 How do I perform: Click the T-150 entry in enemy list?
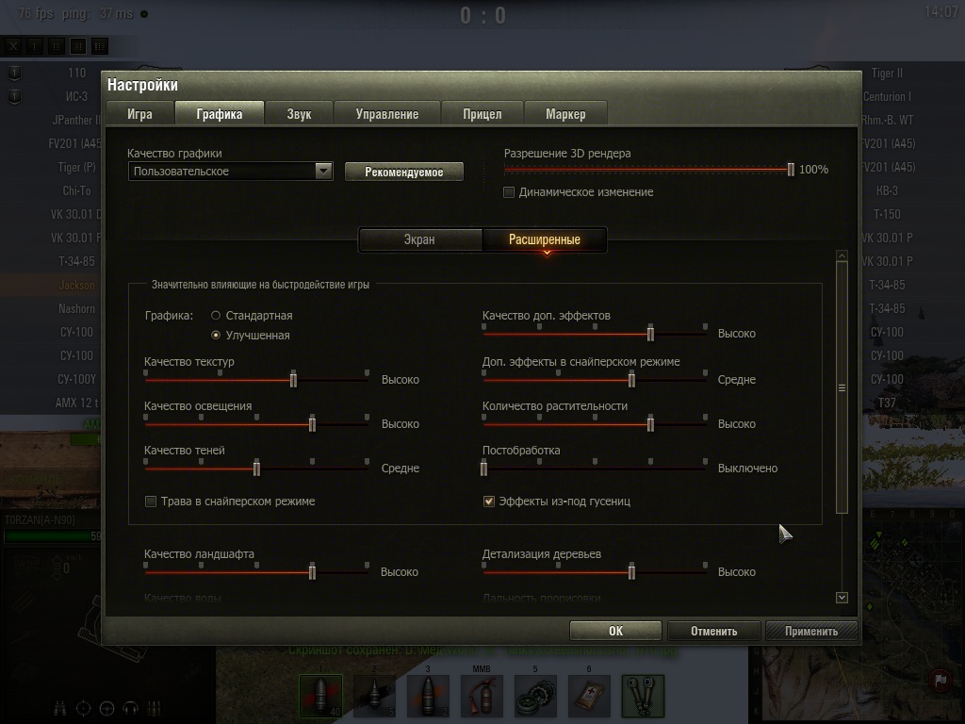tap(887, 214)
